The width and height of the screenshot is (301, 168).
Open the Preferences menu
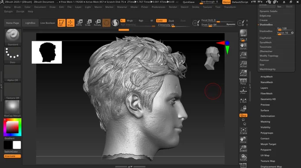pyautogui.click(x=158, y=7)
